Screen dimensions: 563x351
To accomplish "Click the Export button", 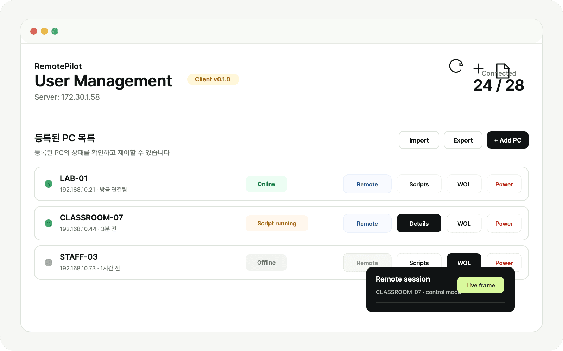I will click(463, 140).
